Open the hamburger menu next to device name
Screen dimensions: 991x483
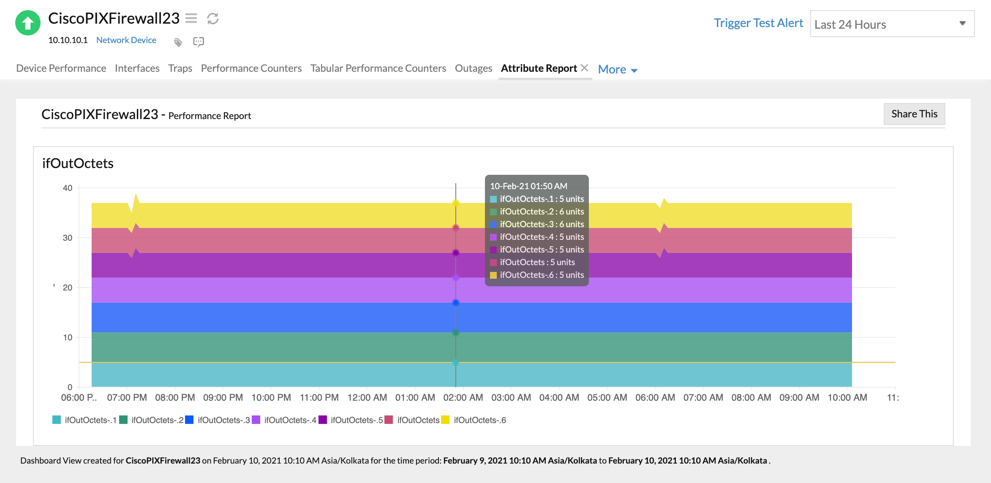tap(191, 19)
